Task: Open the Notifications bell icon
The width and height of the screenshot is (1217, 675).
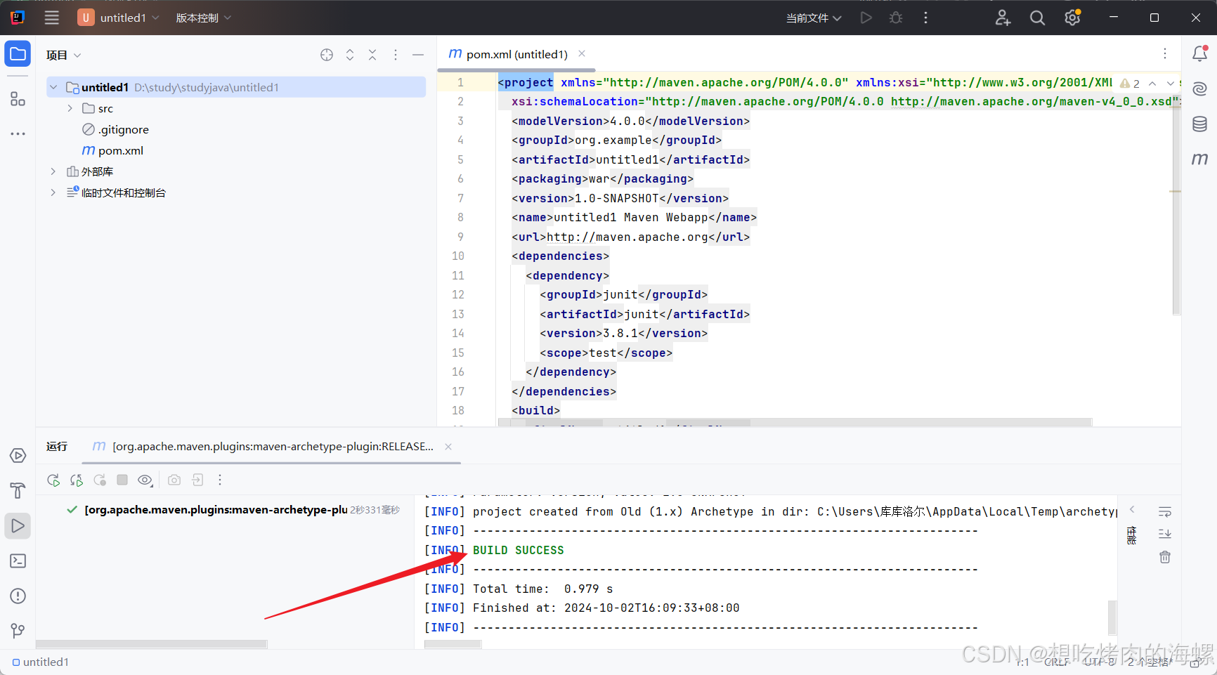Action: (1199, 53)
